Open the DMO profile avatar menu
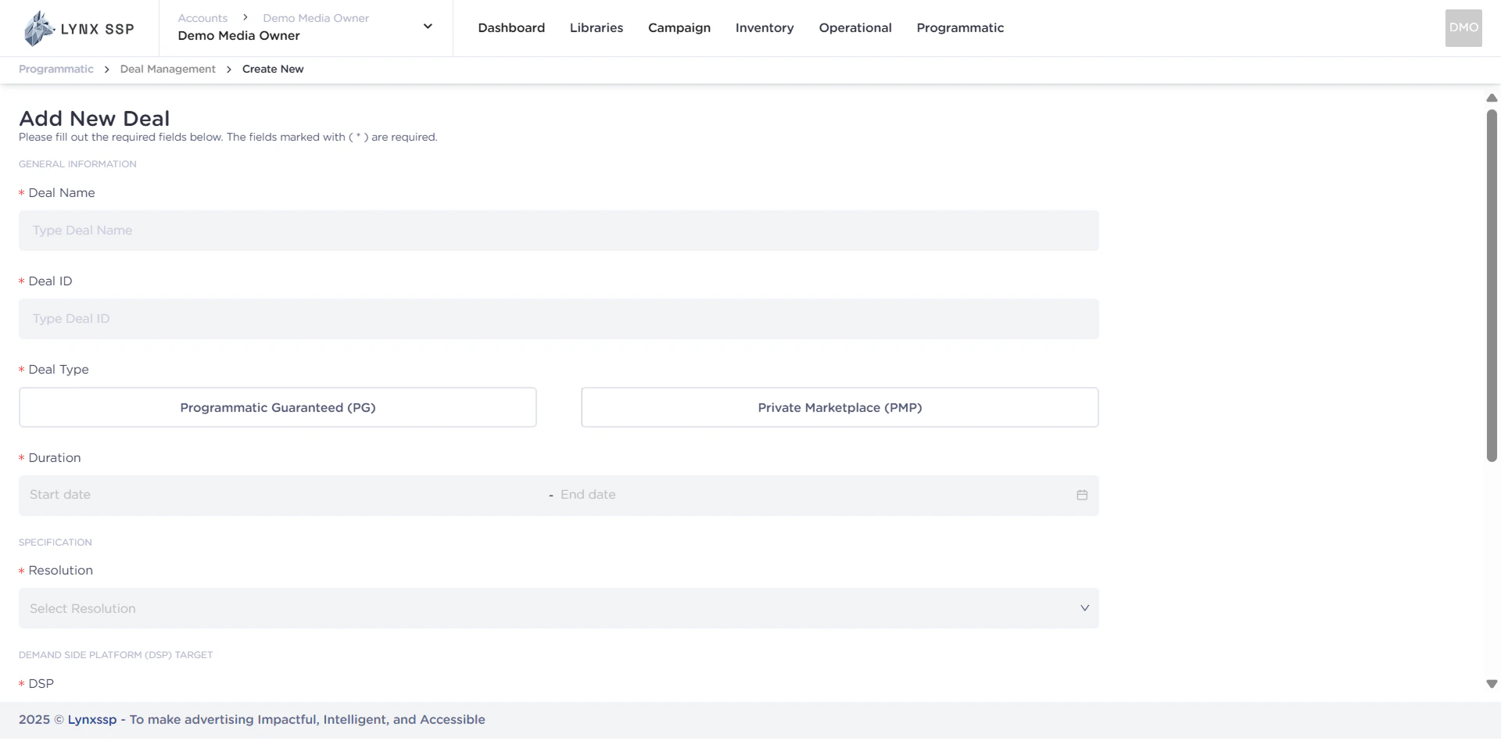 tap(1463, 28)
